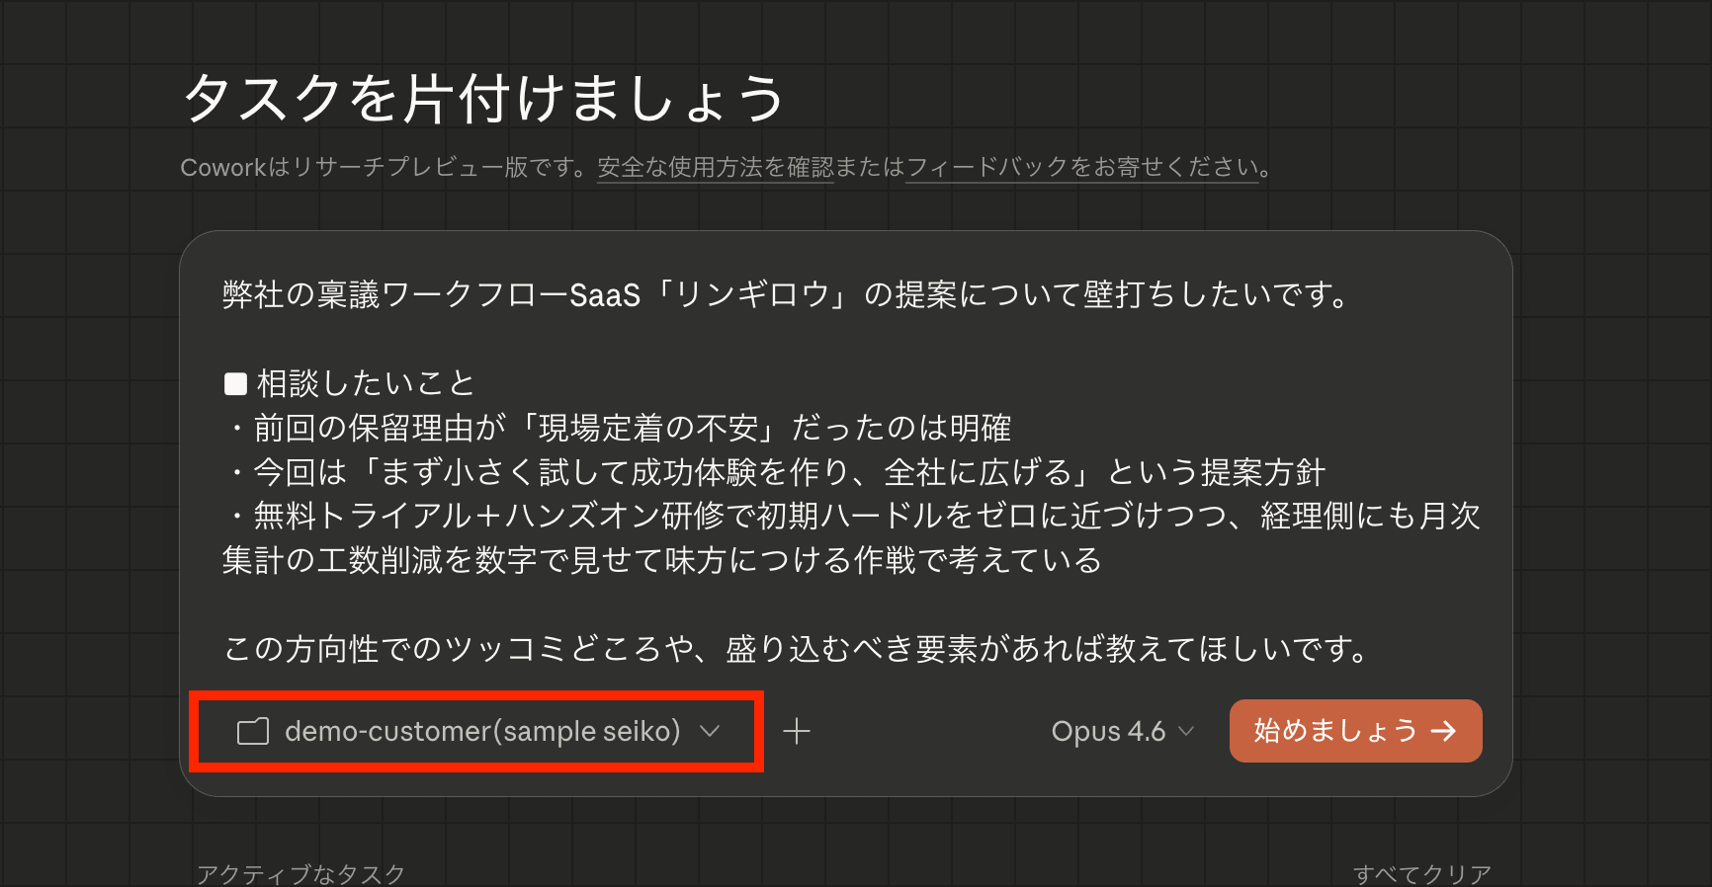The width and height of the screenshot is (1712, 887).
Task: Select the アクティブなタスク section header
Action: (x=301, y=872)
